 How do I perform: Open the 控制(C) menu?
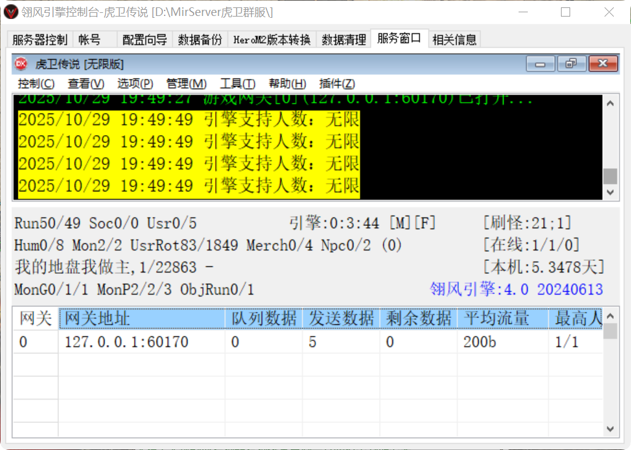pos(36,83)
